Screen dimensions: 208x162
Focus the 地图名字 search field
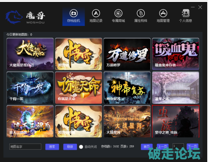coord(25,146)
